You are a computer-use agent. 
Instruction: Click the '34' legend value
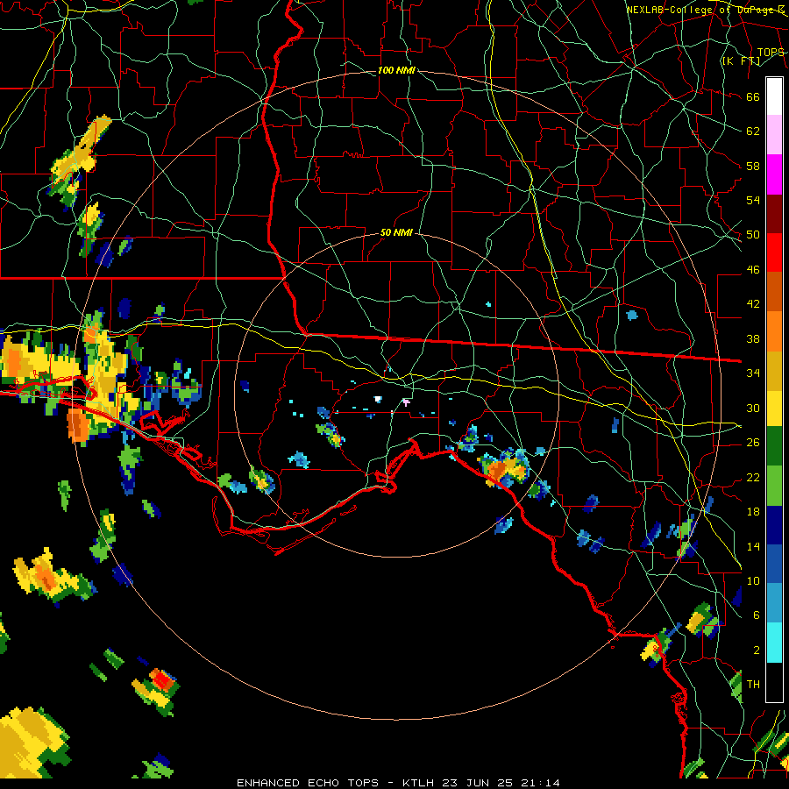753,373
